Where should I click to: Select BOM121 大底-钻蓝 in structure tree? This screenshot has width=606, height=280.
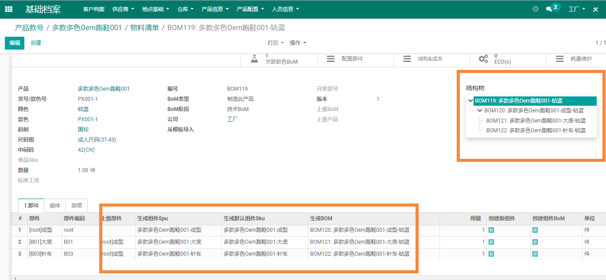(536, 121)
